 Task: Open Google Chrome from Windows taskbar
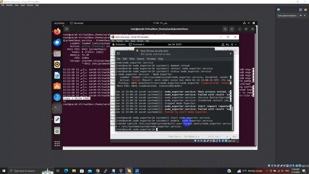[x=98, y=171]
